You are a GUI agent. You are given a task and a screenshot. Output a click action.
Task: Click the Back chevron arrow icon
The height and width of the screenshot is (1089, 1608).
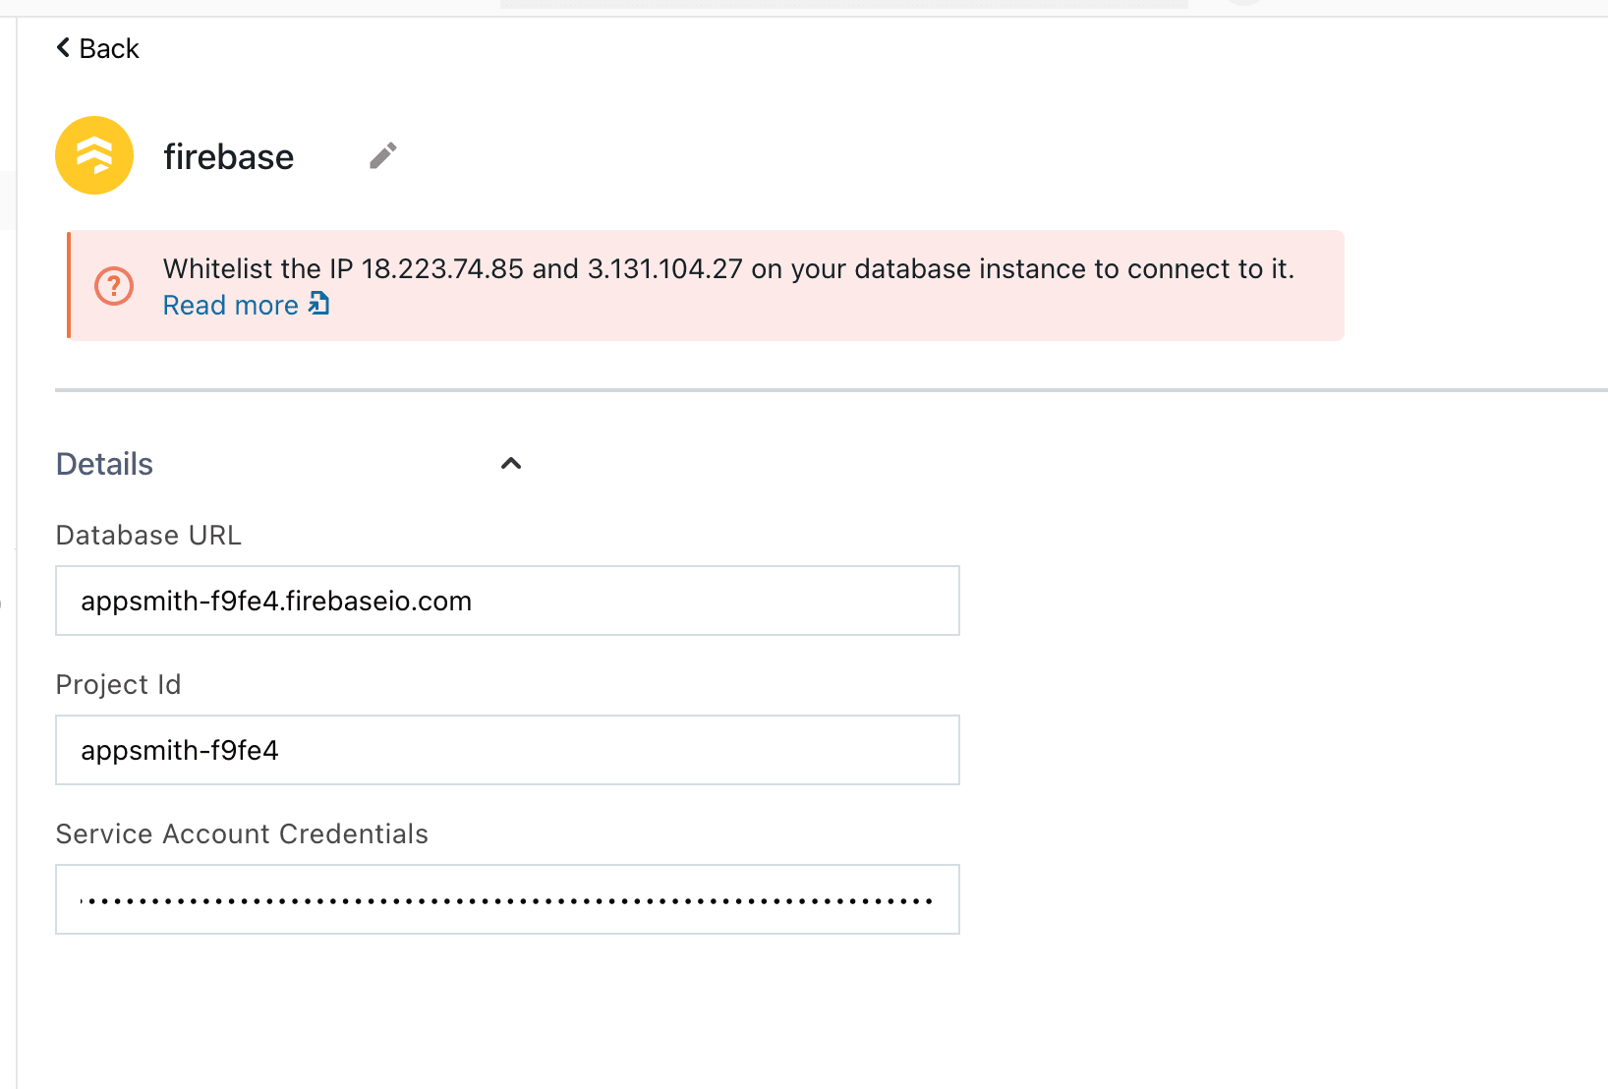[x=63, y=48]
